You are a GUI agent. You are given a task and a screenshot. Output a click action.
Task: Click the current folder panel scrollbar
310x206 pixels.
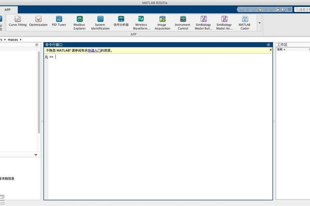[39, 92]
